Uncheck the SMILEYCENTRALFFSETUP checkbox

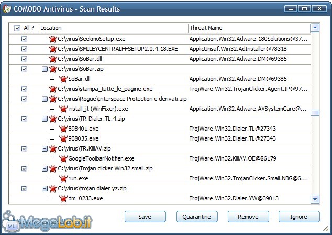tap(24, 49)
